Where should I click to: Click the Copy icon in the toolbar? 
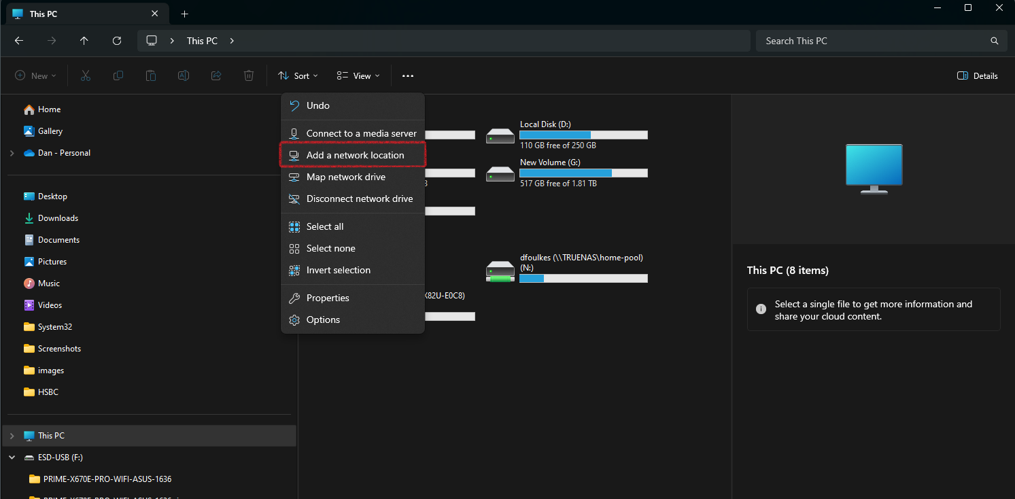pyautogui.click(x=118, y=75)
